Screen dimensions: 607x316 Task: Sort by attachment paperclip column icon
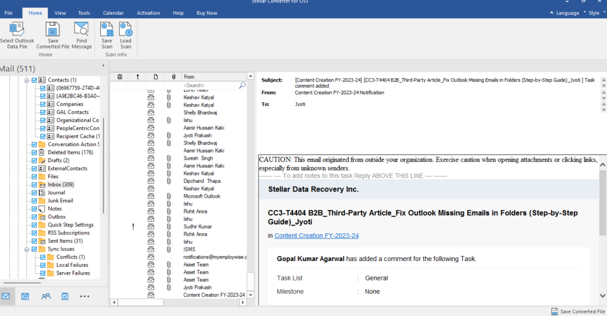point(174,77)
